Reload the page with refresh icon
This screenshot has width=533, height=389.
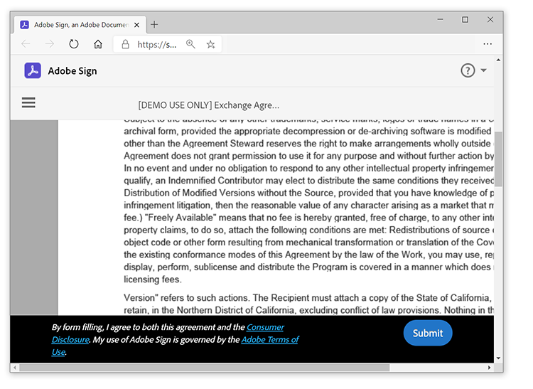click(x=74, y=44)
